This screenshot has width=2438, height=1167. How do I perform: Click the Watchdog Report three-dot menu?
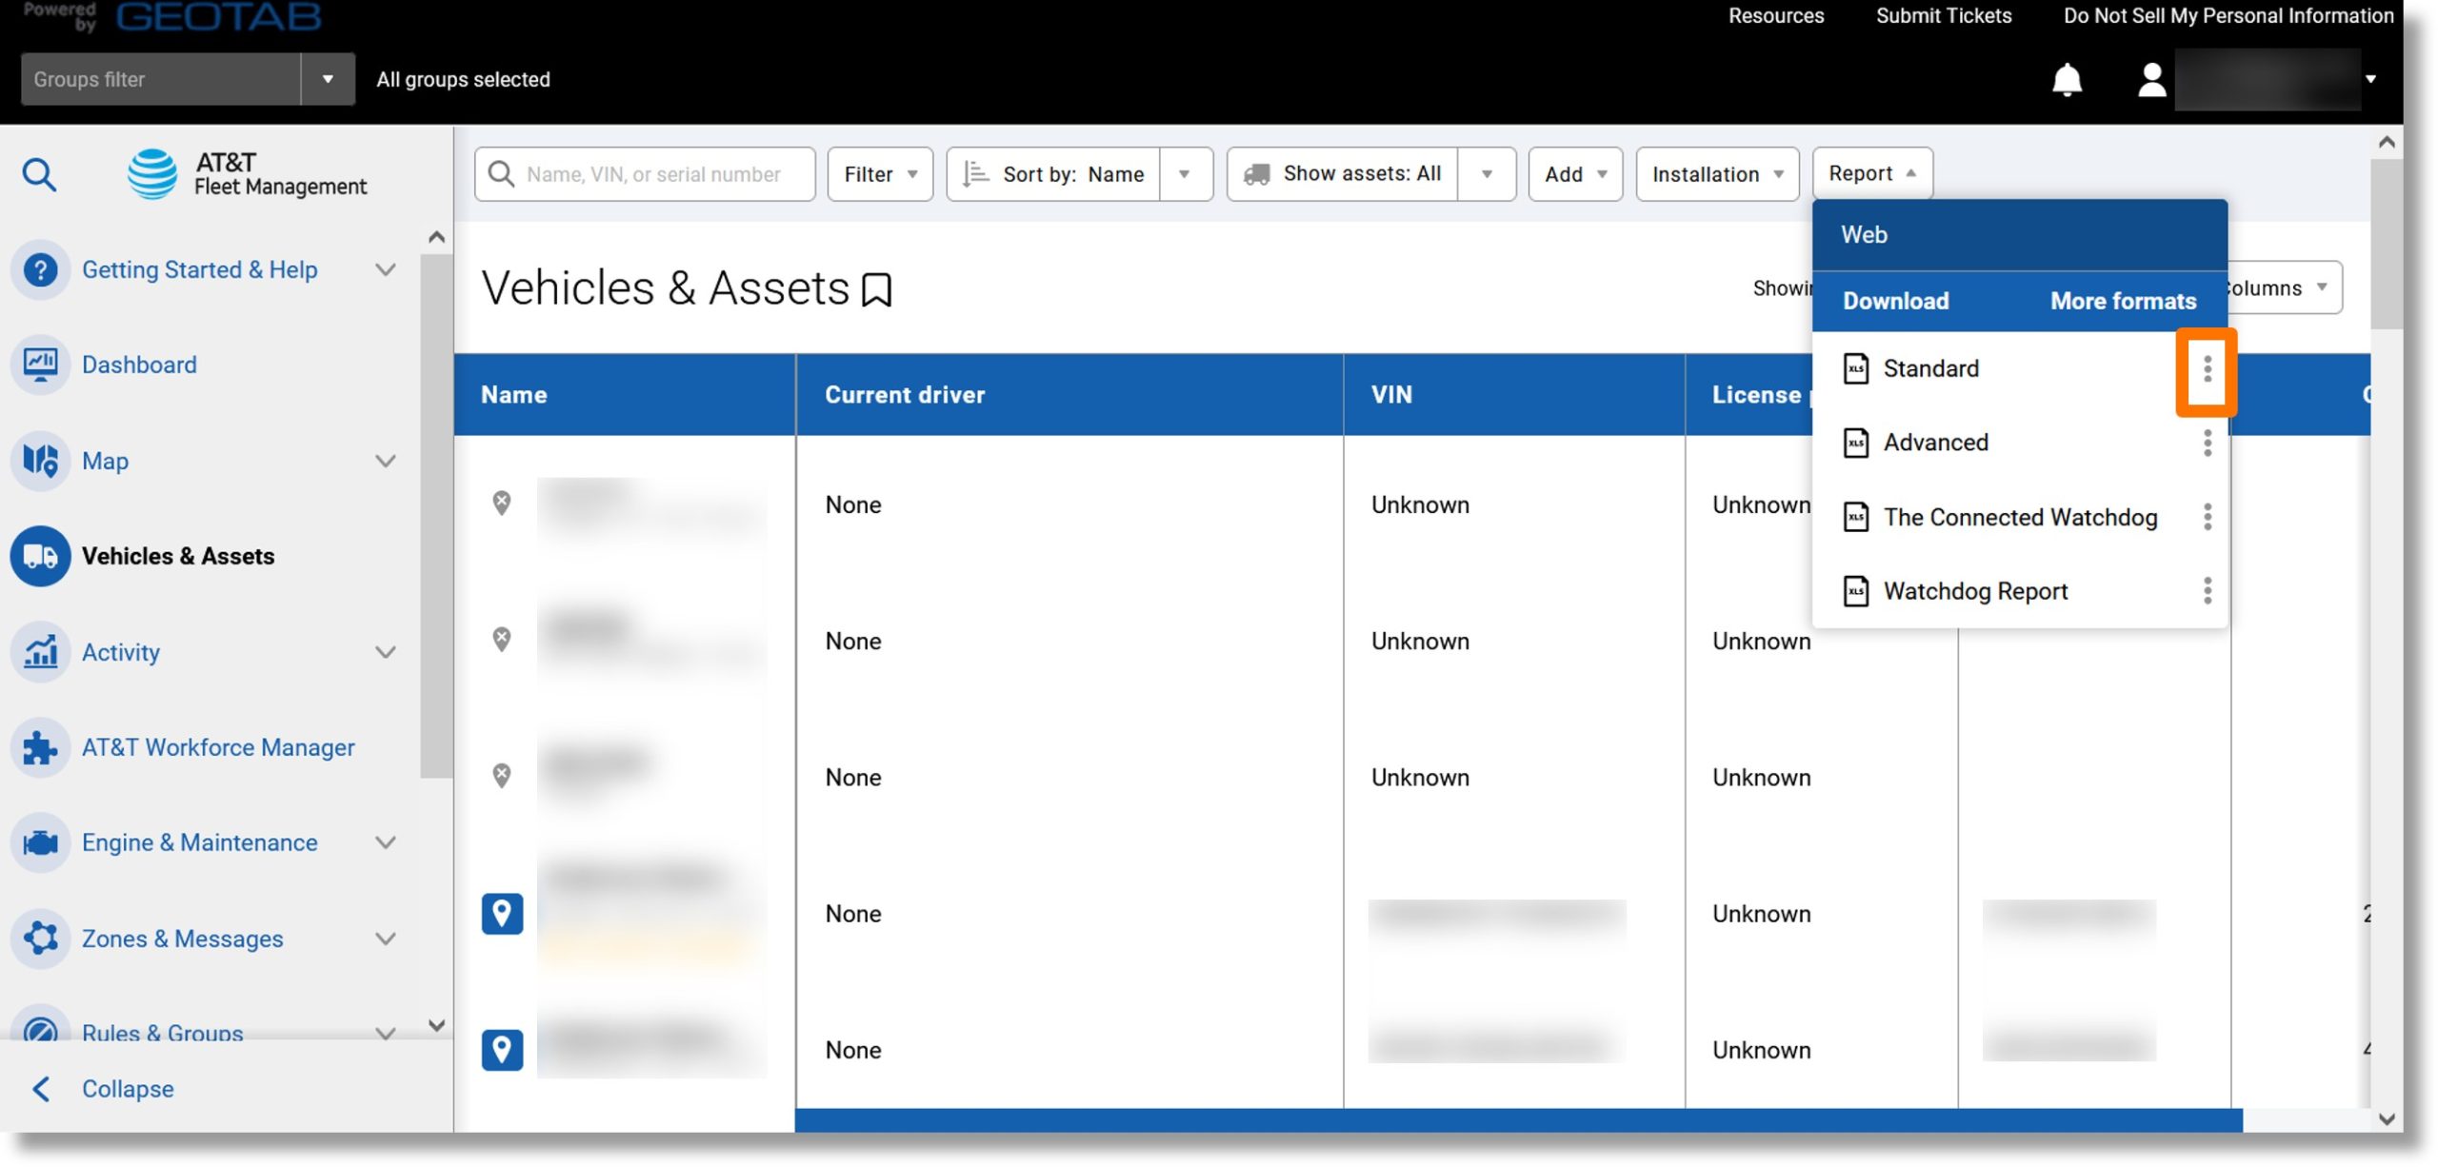coord(2208,590)
